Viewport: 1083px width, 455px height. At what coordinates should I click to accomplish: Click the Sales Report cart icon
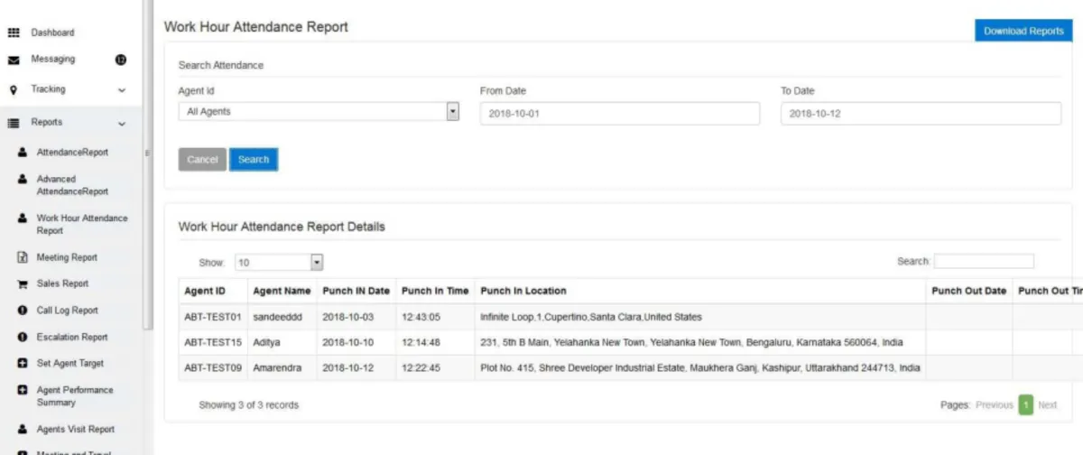click(22, 284)
